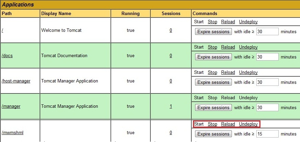Expire sessions for /host-manager
The width and height of the screenshot is (300, 142).
click(x=213, y=82)
